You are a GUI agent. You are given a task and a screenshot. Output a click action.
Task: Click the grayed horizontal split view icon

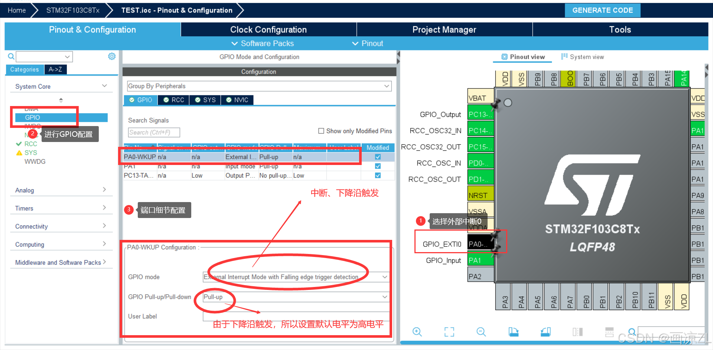609,331
